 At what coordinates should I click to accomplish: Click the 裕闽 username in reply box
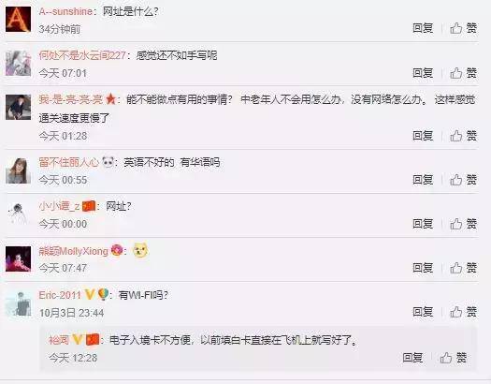click(x=59, y=340)
